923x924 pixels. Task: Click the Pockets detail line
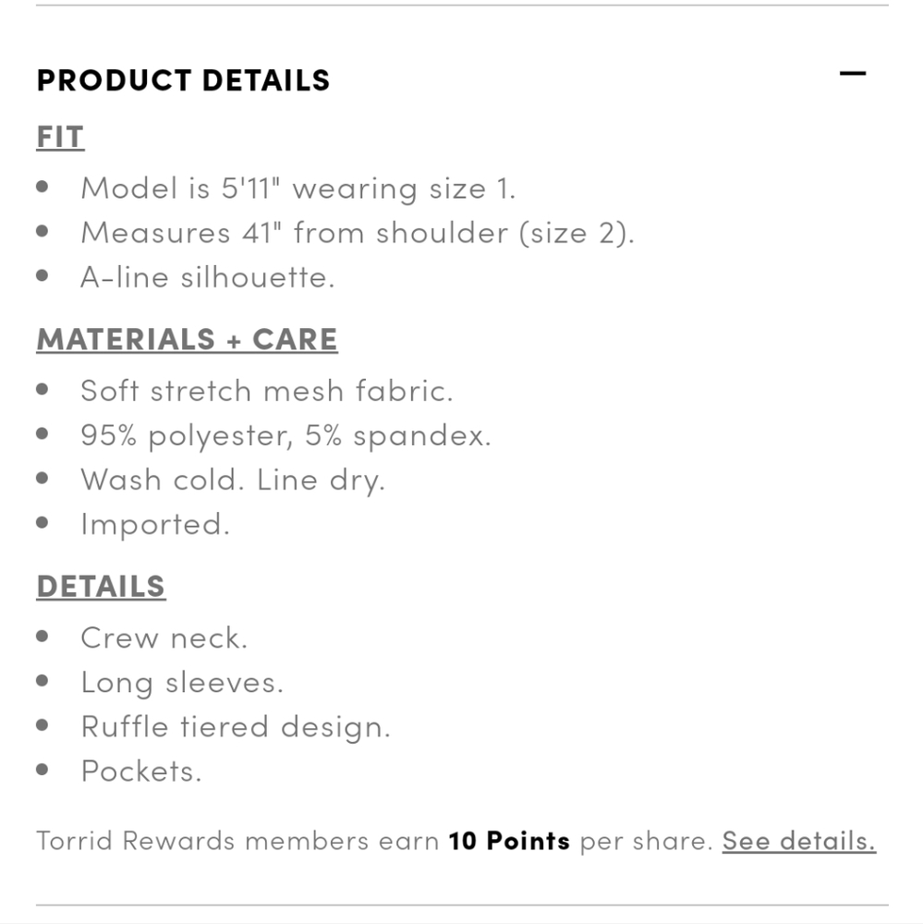point(140,771)
